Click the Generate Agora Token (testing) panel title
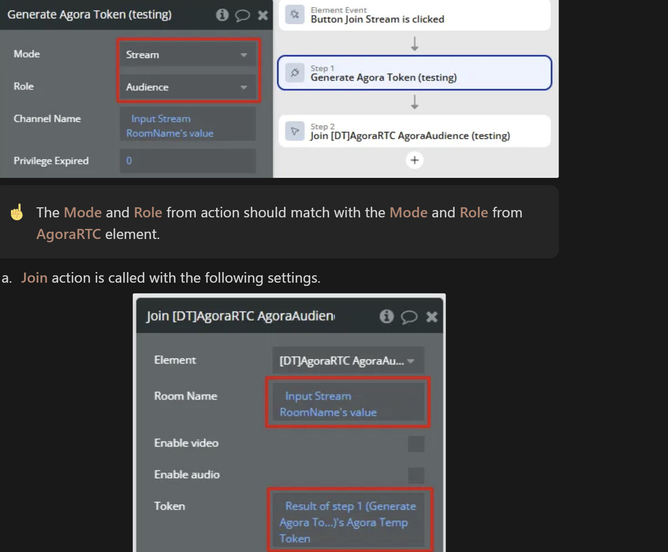Viewport: 668px width, 552px height. coord(90,14)
